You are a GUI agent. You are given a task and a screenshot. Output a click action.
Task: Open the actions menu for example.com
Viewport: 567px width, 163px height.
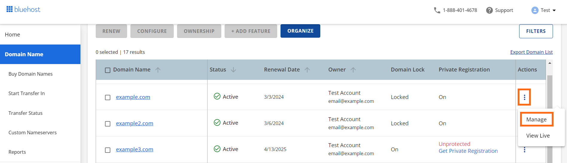pos(524,97)
